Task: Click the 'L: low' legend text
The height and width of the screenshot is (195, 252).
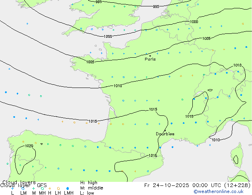Action: (x=87, y=193)
